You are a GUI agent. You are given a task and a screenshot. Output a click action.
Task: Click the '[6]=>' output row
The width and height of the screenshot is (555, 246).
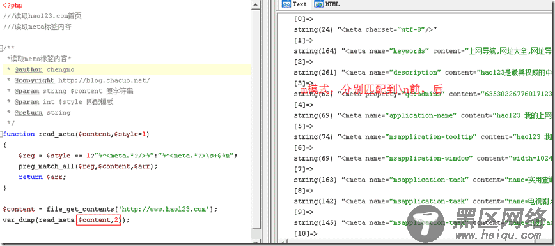click(x=304, y=147)
